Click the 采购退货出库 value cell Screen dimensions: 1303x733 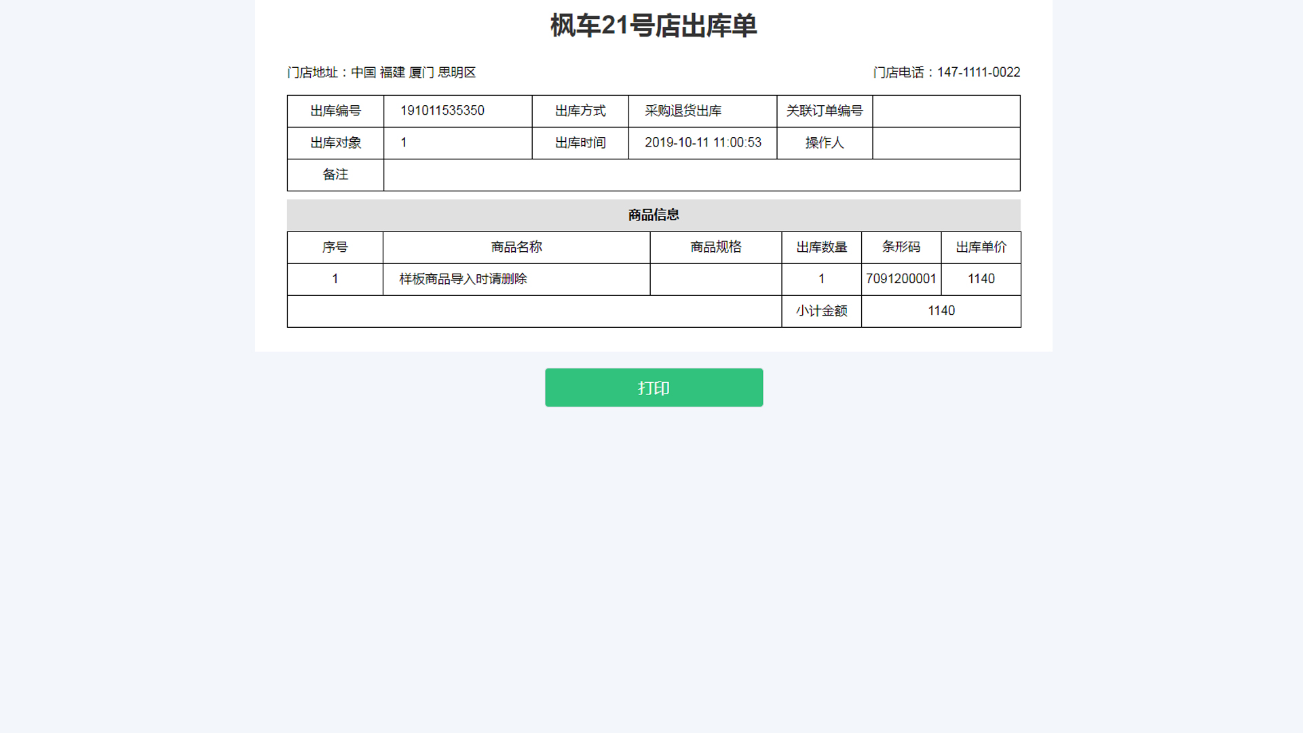[683, 111]
